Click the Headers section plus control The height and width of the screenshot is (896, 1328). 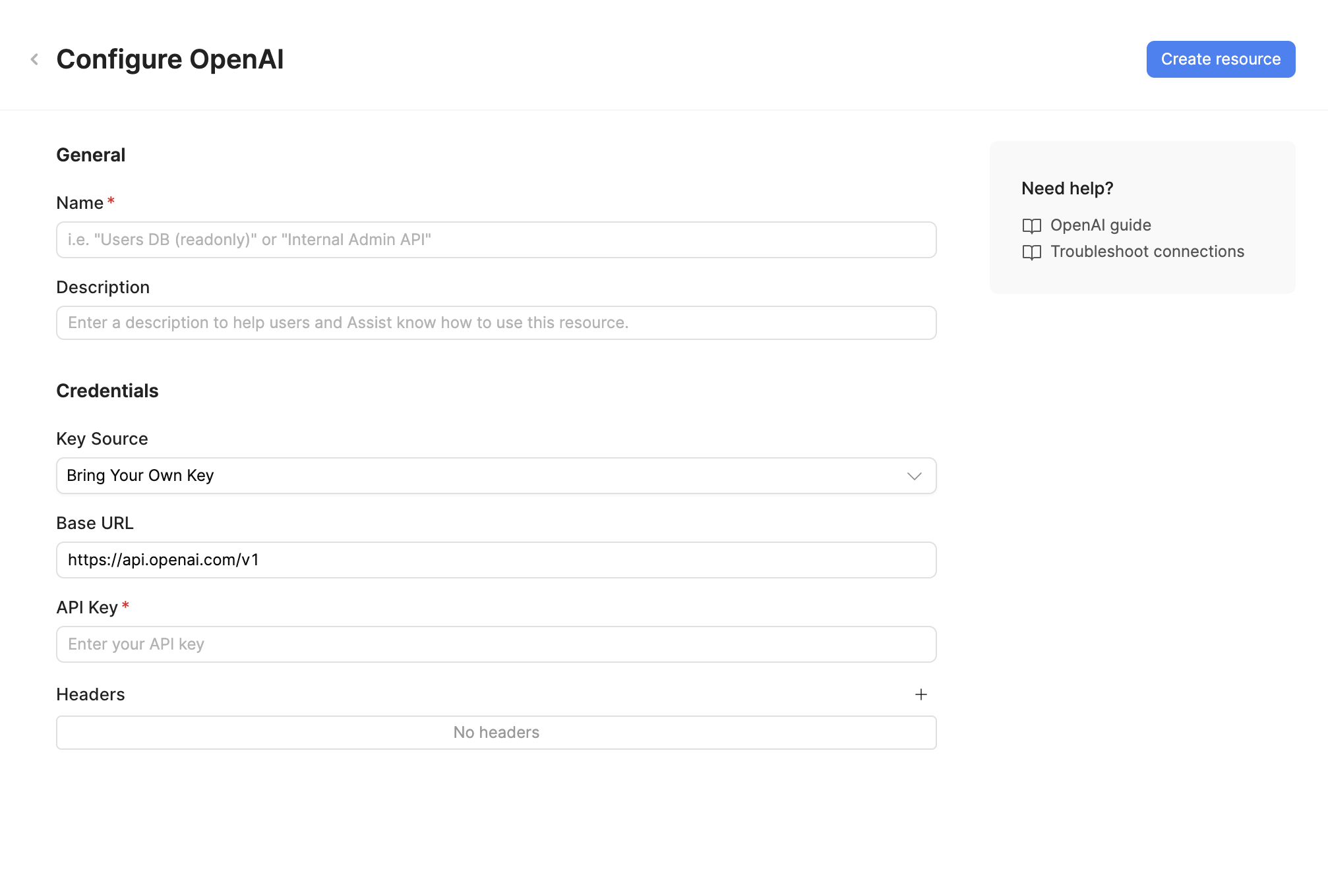click(x=921, y=694)
